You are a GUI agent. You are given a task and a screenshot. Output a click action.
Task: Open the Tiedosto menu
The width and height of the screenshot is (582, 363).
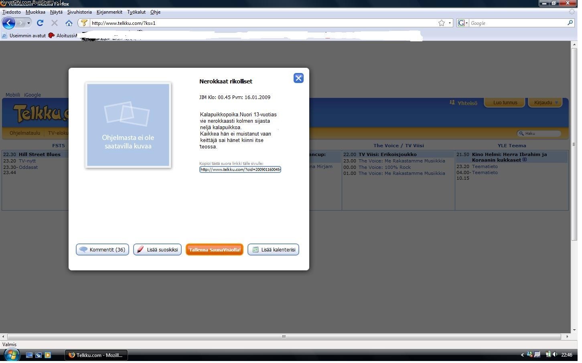(x=12, y=12)
